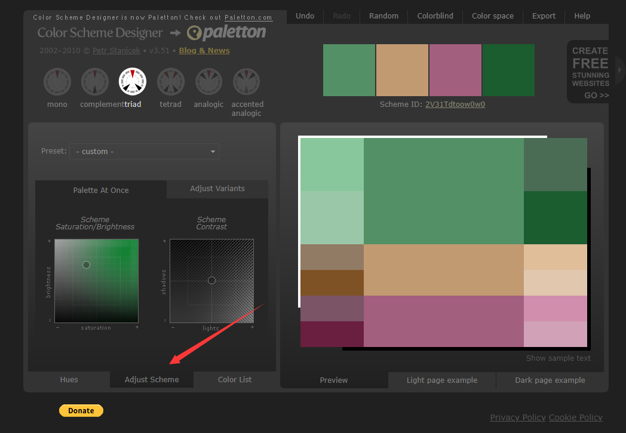The width and height of the screenshot is (626, 433).
Task: Open the Scheme ID link
Action: [x=455, y=105]
